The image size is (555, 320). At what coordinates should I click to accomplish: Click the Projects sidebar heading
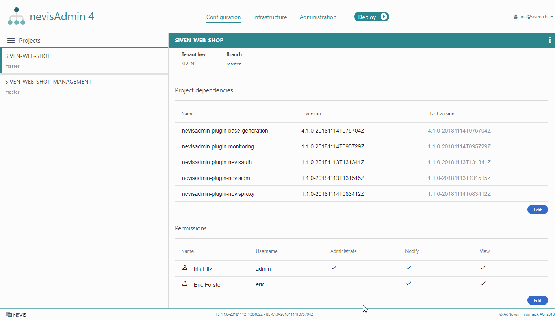tap(30, 41)
